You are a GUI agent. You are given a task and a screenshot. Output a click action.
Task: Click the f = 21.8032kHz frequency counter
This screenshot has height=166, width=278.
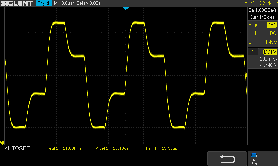pos(259,3)
